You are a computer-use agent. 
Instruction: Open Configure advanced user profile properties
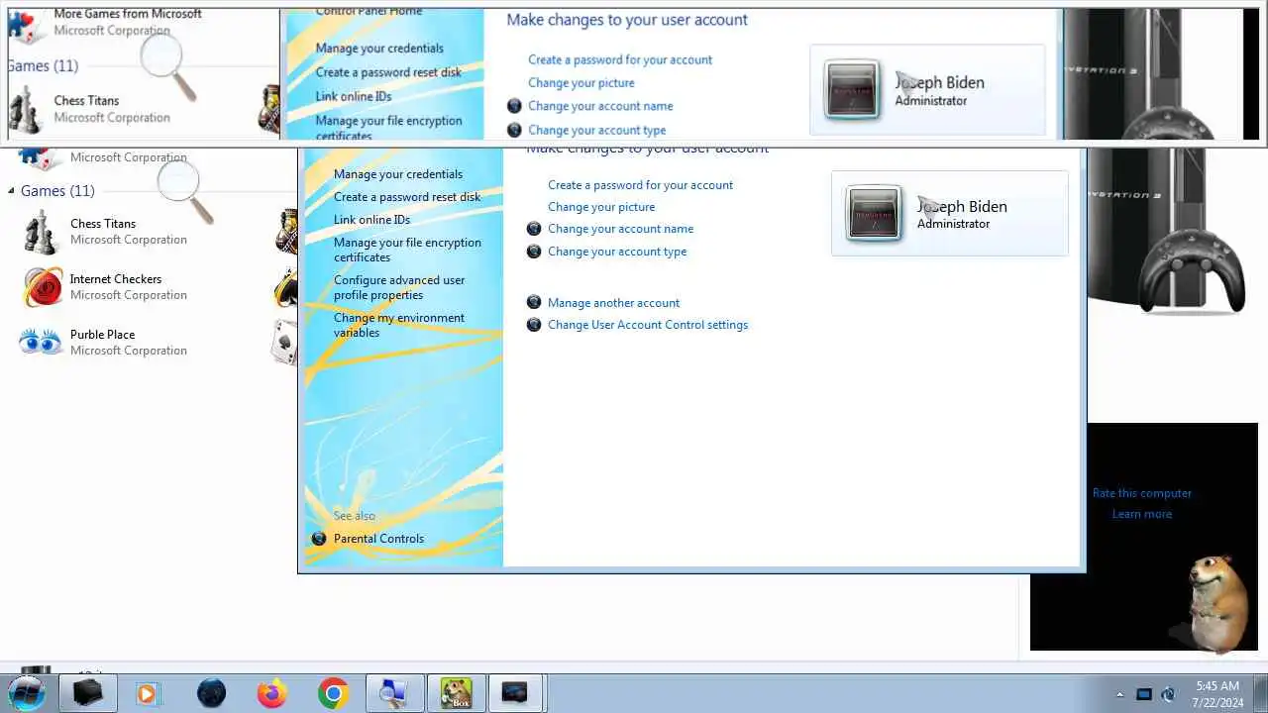399,287
